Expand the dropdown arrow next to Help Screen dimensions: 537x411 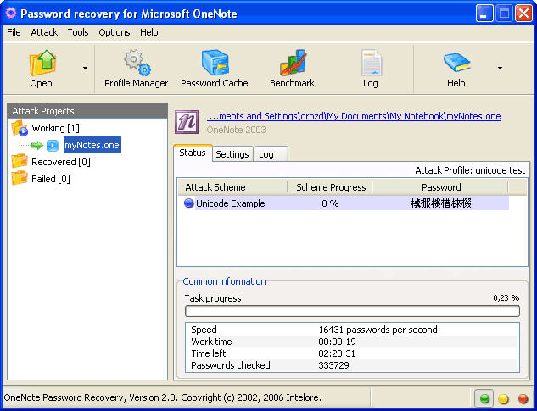coord(500,68)
